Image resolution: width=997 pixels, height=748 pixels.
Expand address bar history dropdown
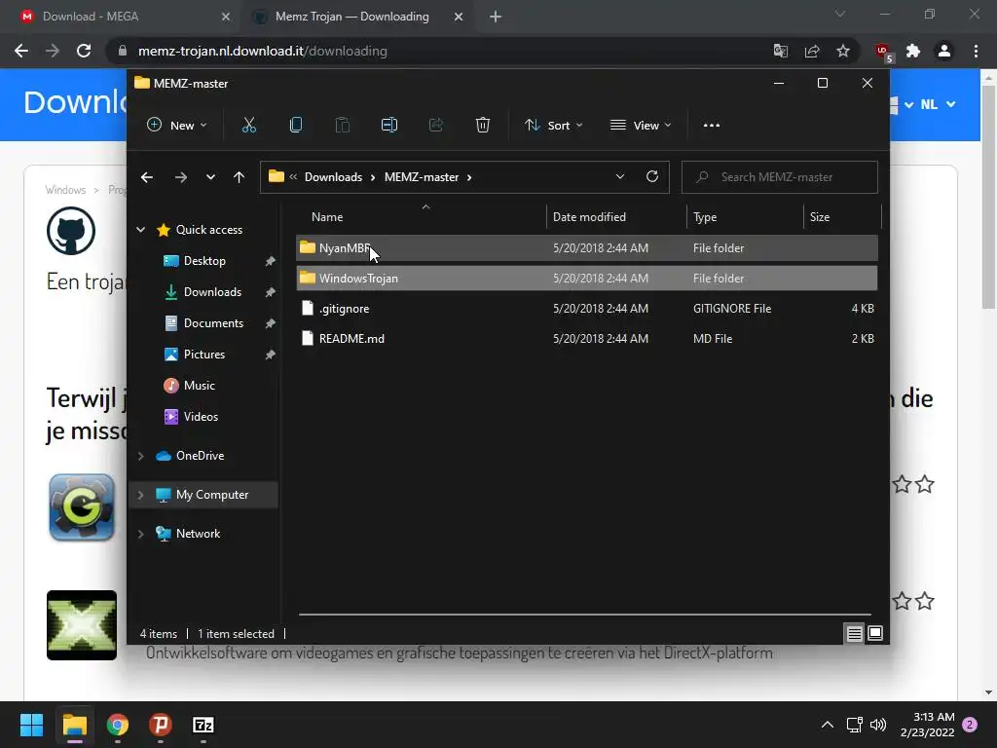tap(620, 177)
